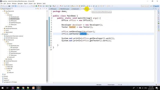This screenshot has height=90, width=160.
Task: Open the File menu
Action: pyautogui.click(x=1, y=3)
